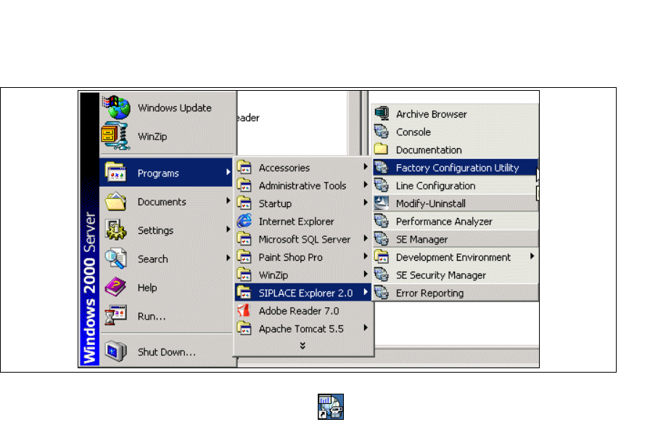Click the Documents folder icon
This screenshot has height=422, width=650.
click(x=115, y=201)
